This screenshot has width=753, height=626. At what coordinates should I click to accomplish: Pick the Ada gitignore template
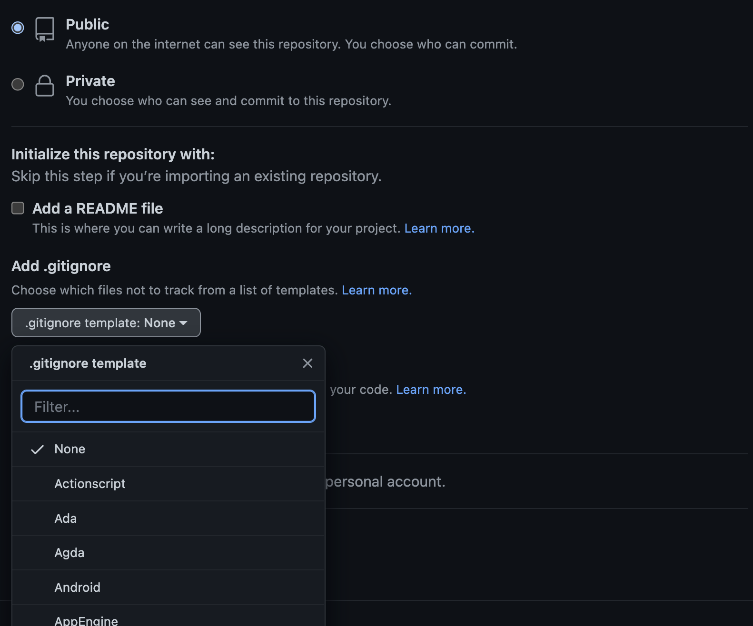[66, 518]
